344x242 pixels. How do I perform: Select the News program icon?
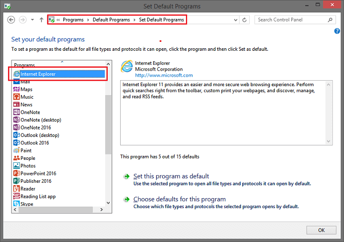tap(16, 105)
